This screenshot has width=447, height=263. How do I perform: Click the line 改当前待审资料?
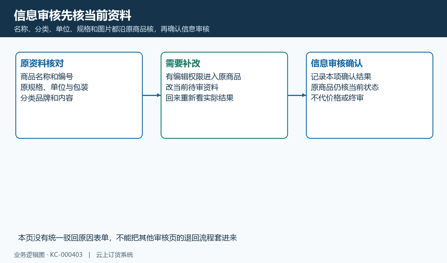[x=192, y=87]
